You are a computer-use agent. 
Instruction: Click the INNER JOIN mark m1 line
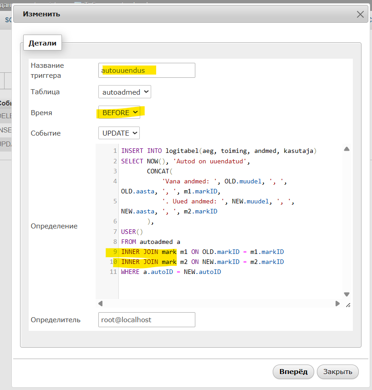202,252
